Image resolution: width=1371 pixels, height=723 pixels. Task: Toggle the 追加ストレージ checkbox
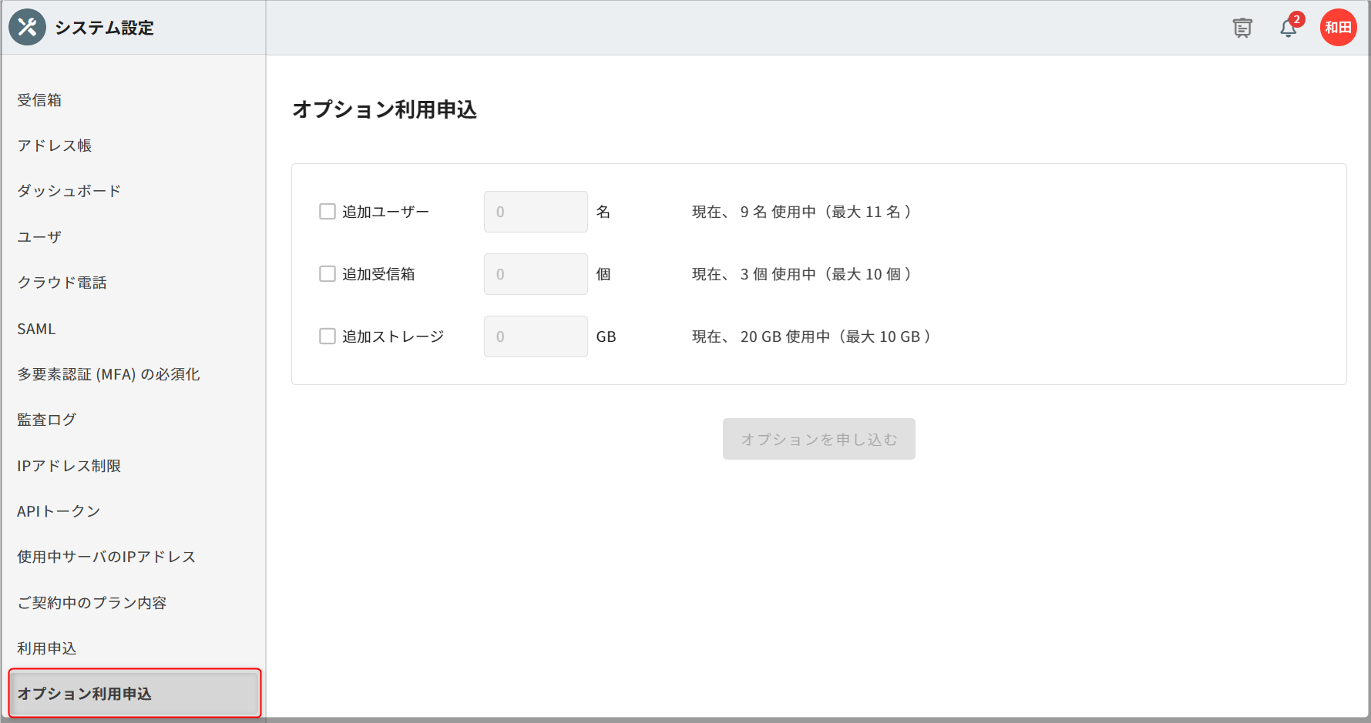[328, 336]
